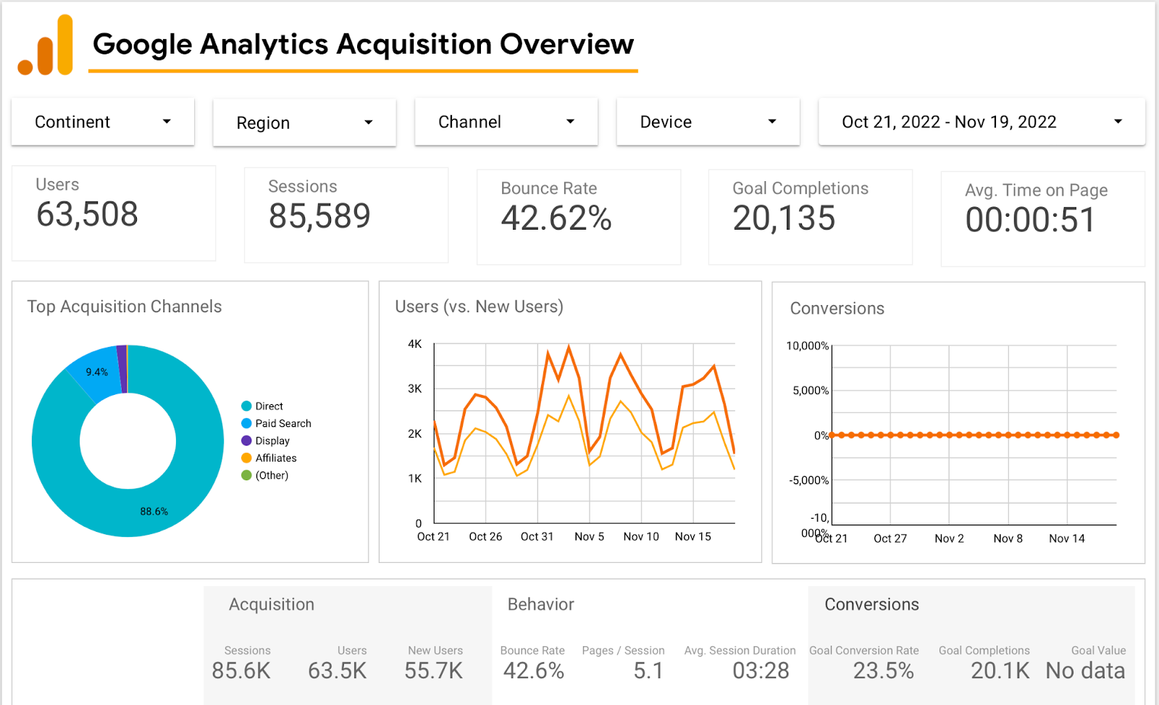This screenshot has height=705, width=1159.
Task: Open the Continent filter dropdown
Action: [x=102, y=122]
